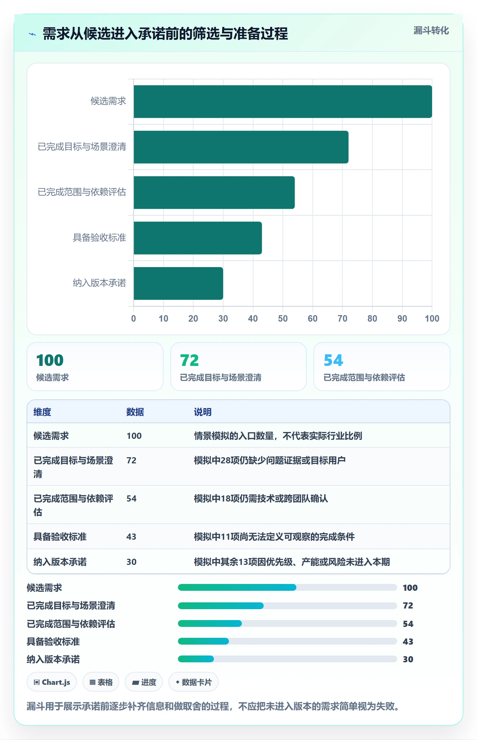
Task: Click table cell 情景模拟的入口数量，不代表实际行业比例
Action: click(278, 436)
